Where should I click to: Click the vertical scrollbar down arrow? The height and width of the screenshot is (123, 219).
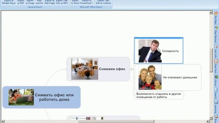tap(211, 118)
